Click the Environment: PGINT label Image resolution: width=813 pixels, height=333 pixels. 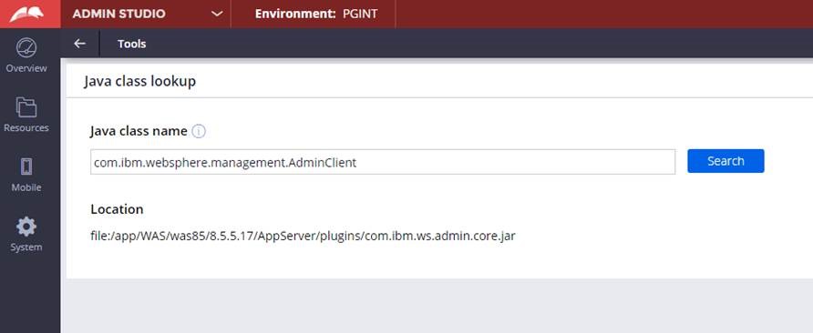316,14
